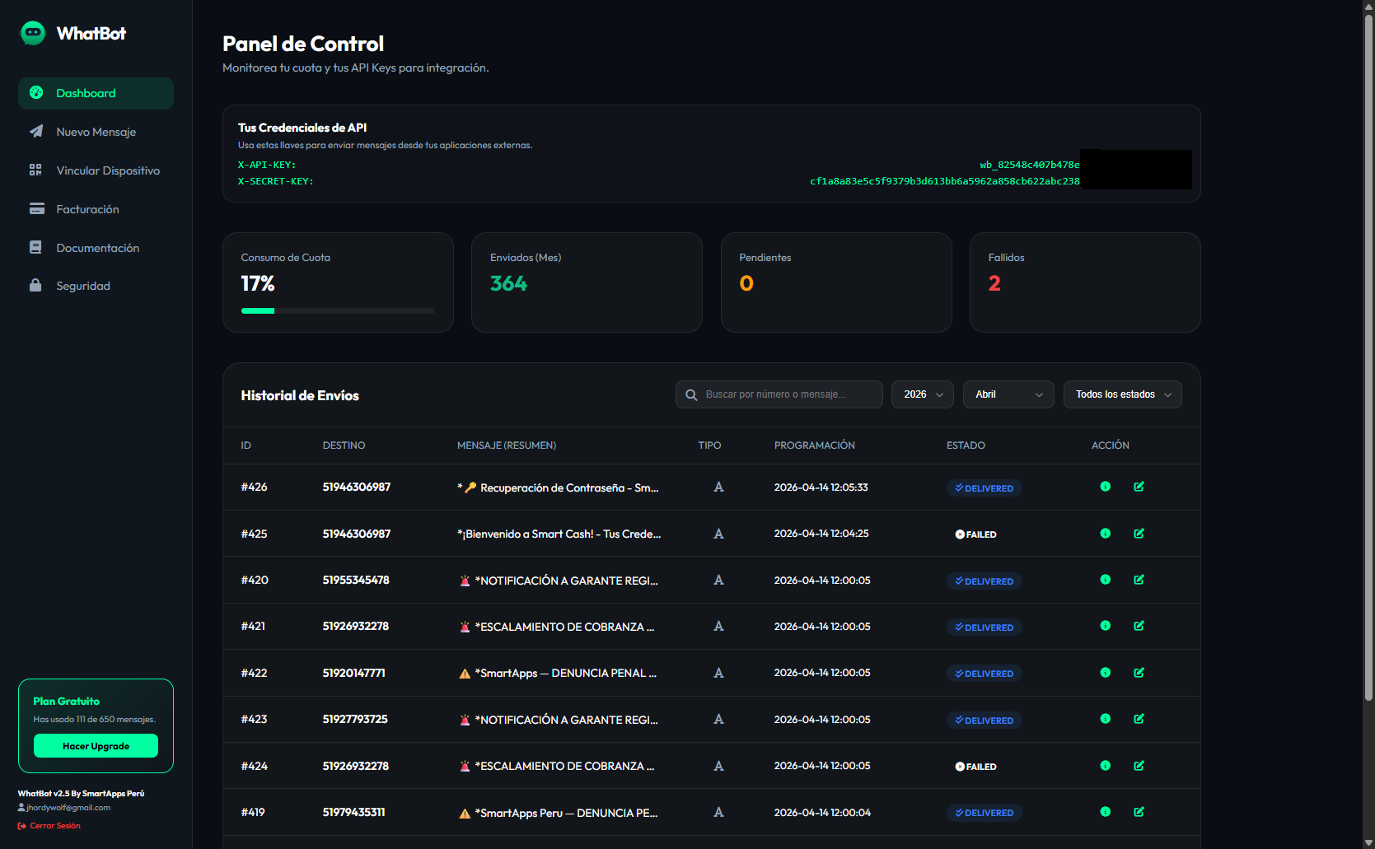Click the edit pencil for message #421
Screen dimensions: 1375x849
point(1139,626)
